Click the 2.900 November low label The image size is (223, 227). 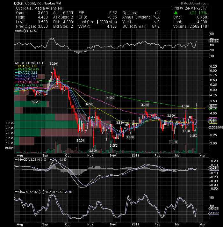(93, 151)
